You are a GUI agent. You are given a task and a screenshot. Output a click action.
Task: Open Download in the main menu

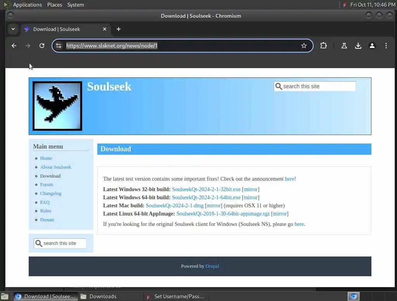50,176
